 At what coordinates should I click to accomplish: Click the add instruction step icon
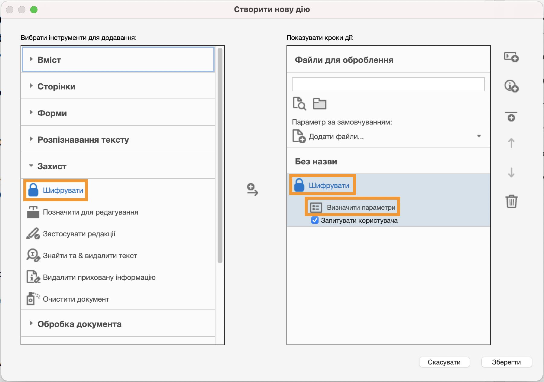pyautogui.click(x=511, y=86)
